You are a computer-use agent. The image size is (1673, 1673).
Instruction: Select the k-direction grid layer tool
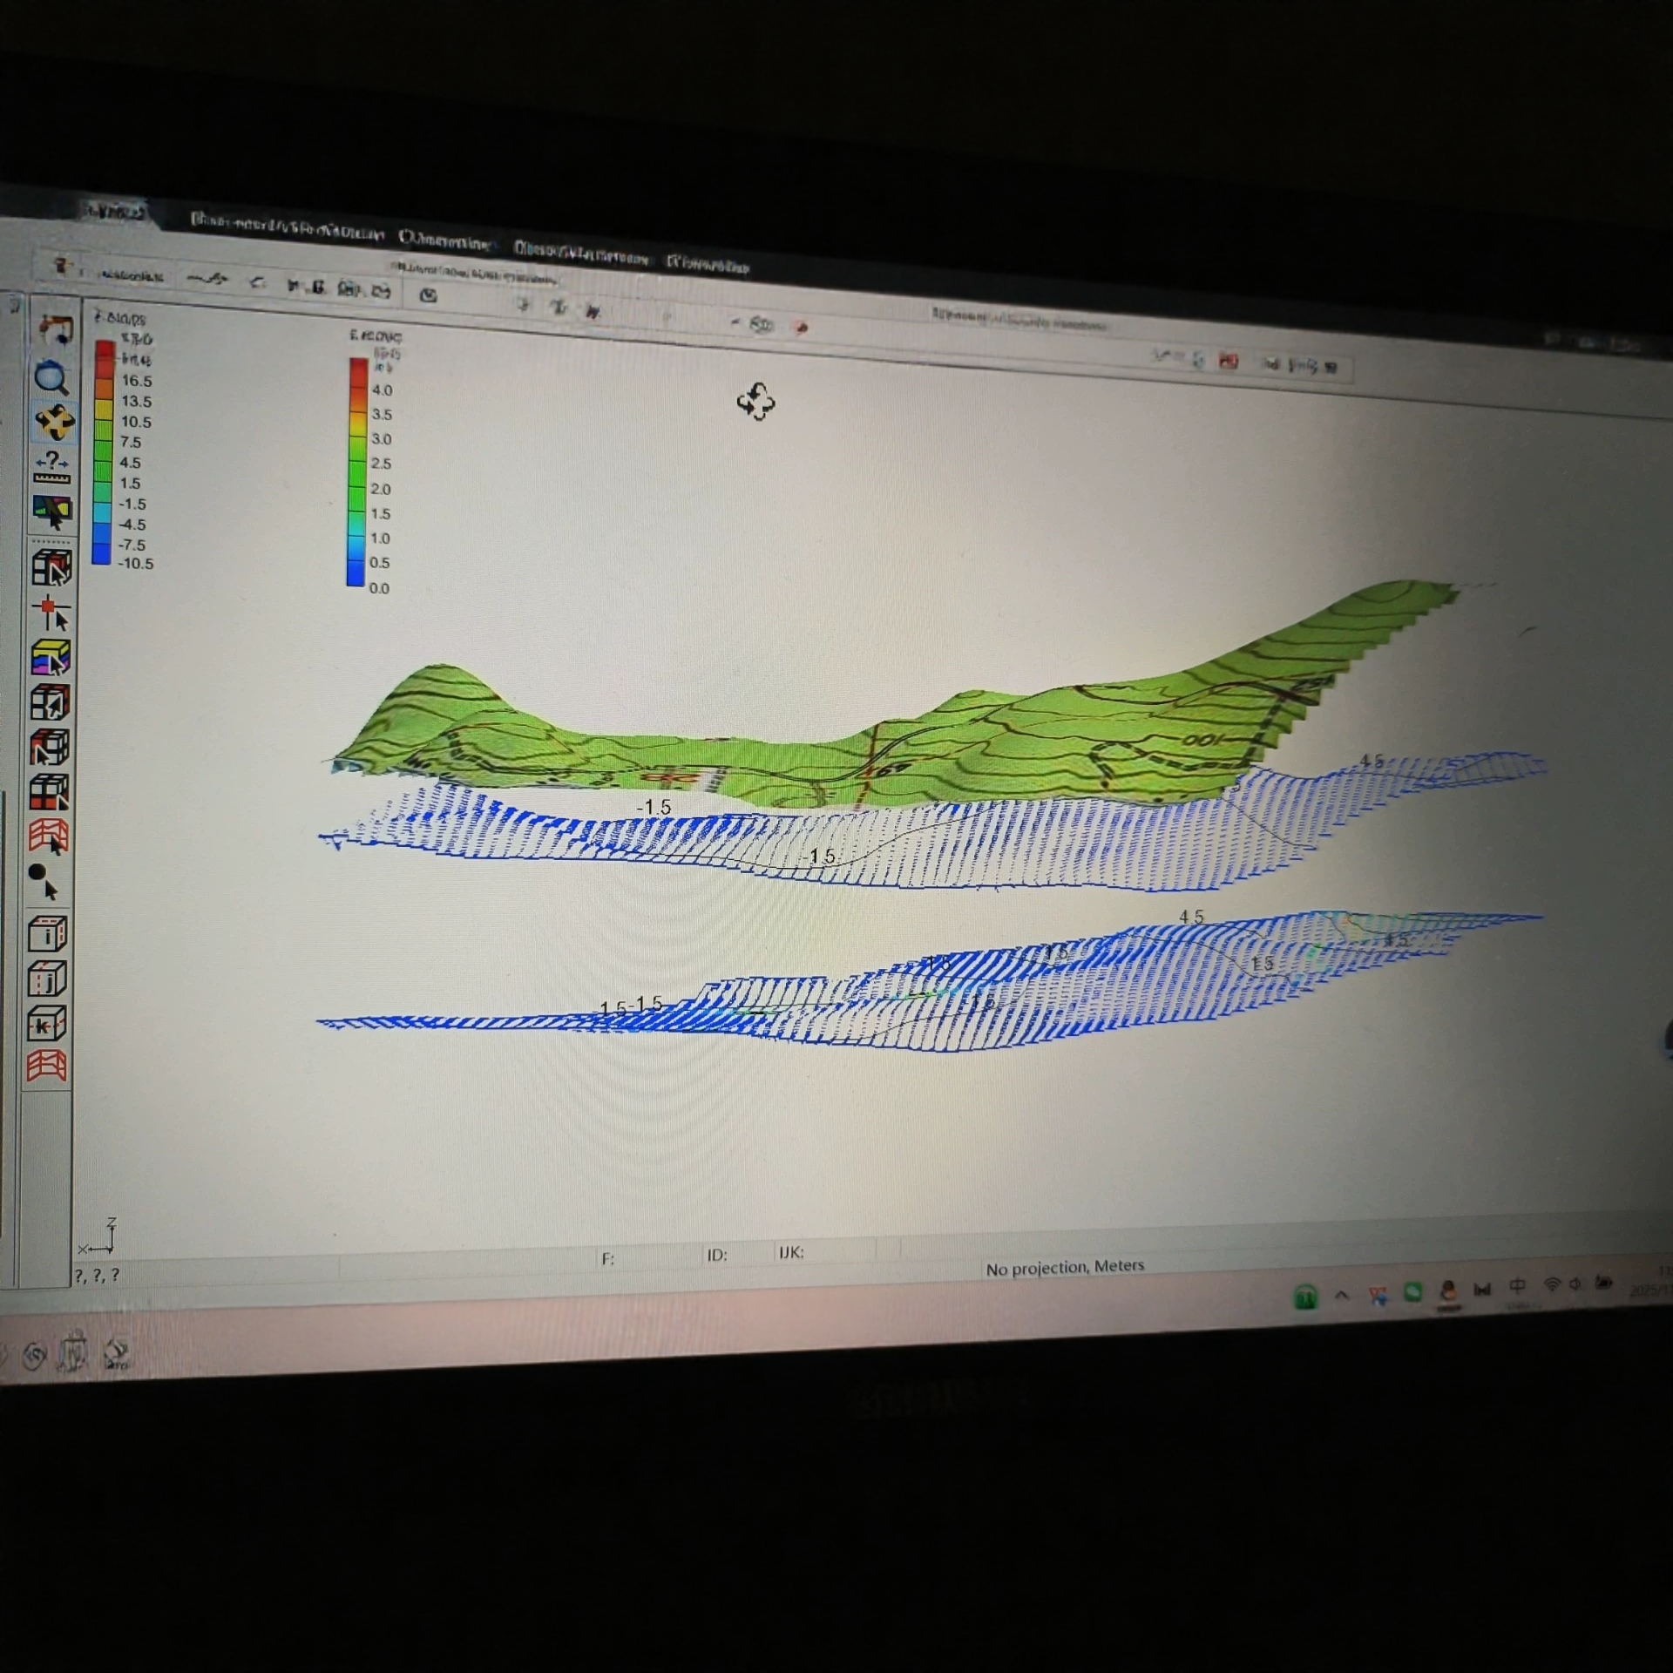pyautogui.click(x=47, y=1024)
